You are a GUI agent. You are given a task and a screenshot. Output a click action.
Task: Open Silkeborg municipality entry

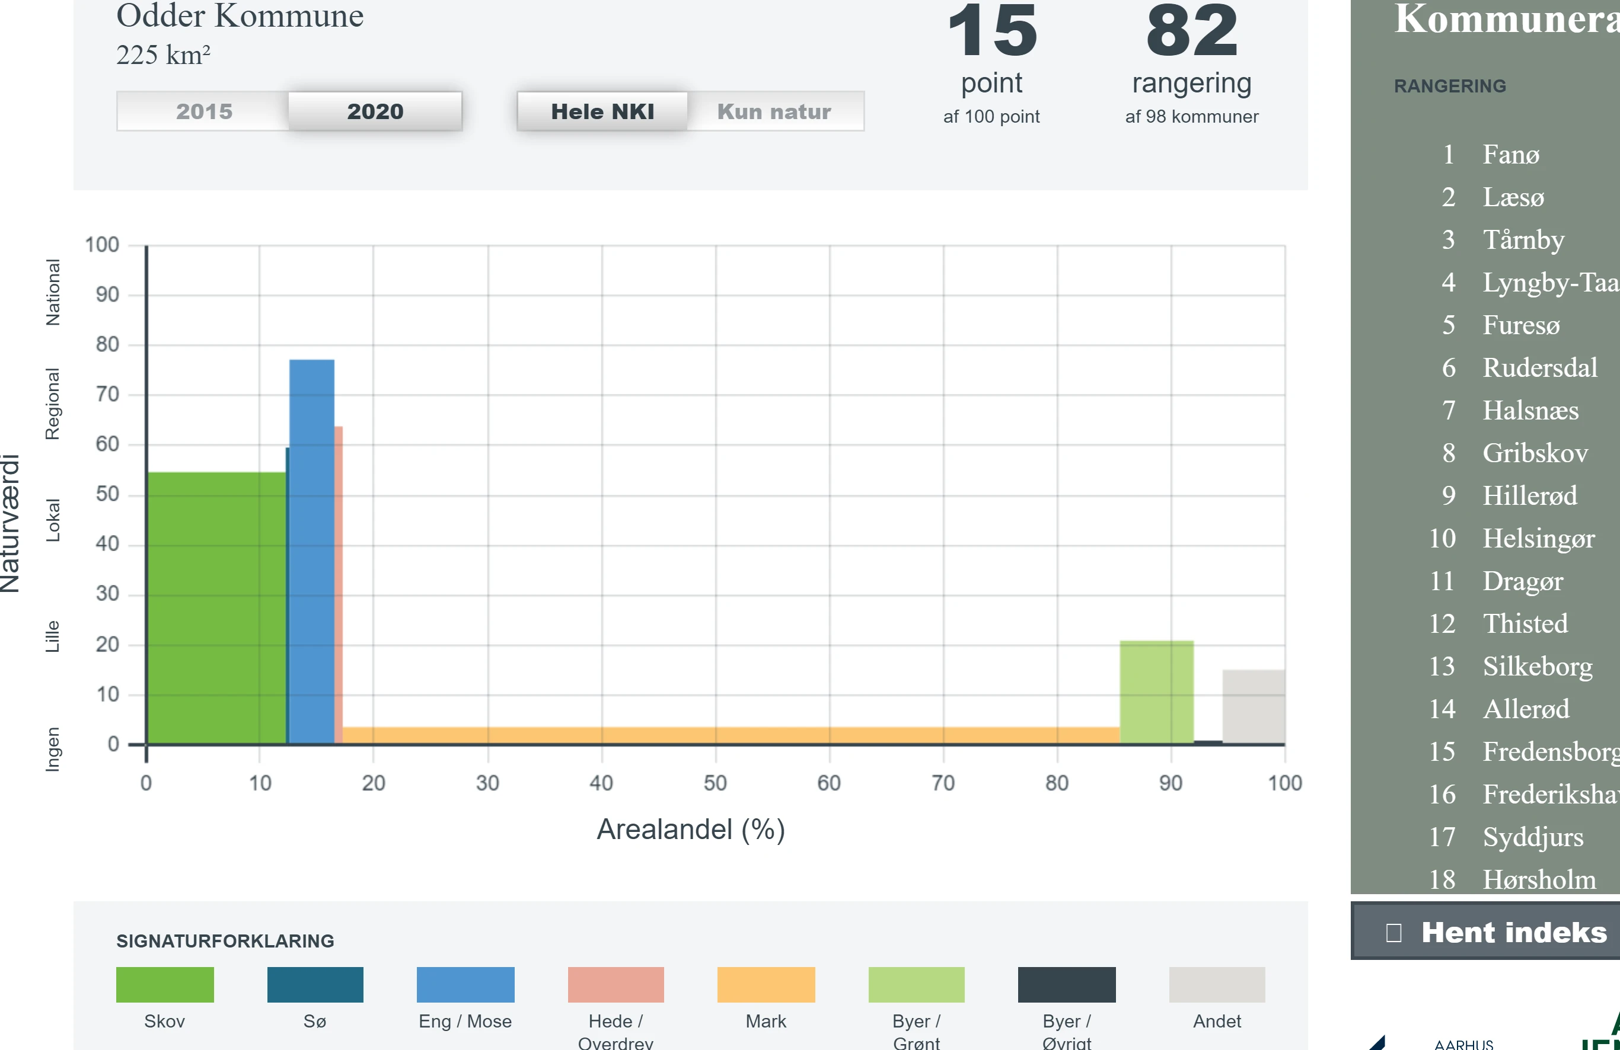pos(1538,667)
